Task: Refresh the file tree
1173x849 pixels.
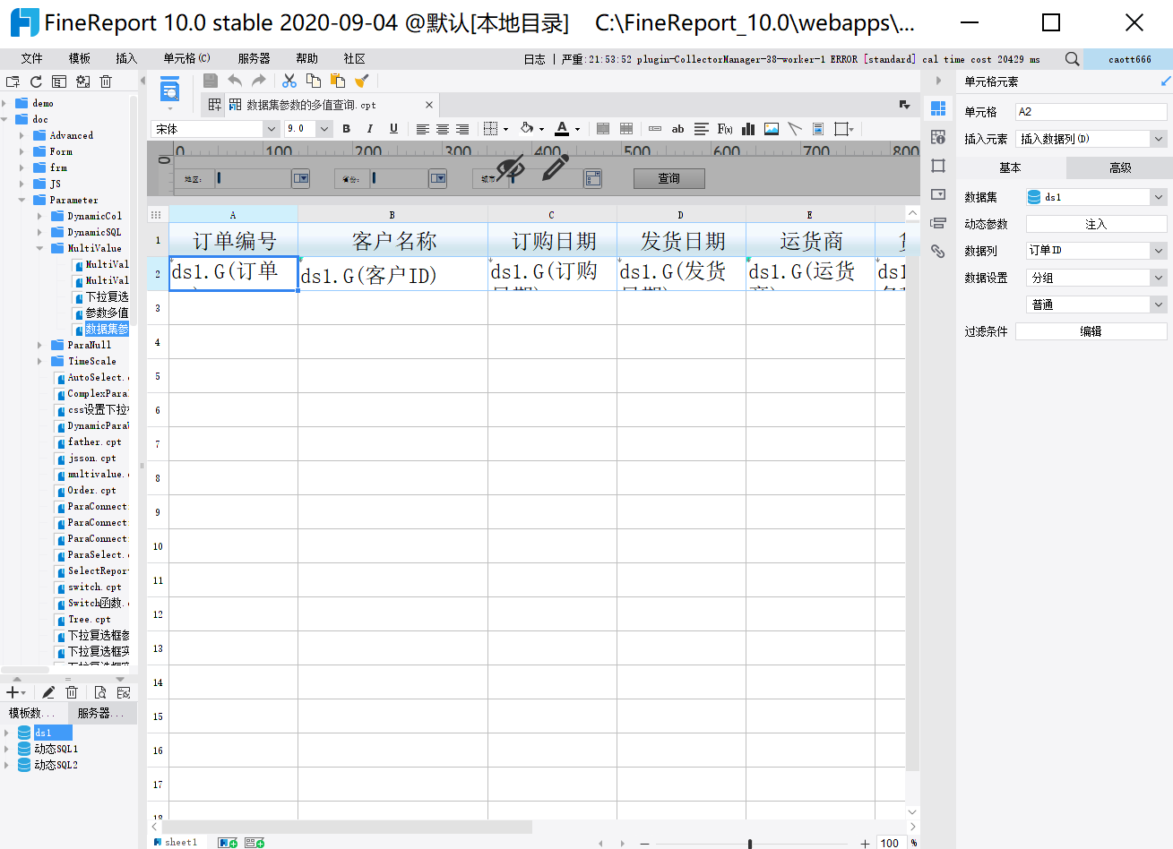Action: point(36,81)
